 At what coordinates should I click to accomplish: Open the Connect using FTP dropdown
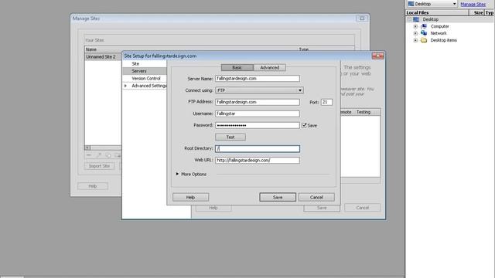[259, 90]
